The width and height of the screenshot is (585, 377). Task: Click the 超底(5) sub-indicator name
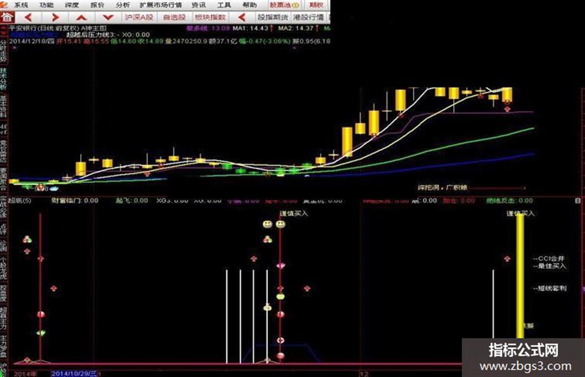[x=20, y=201]
